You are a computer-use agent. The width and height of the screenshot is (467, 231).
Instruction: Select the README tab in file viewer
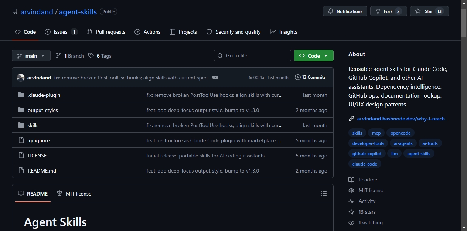coord(33,193)
